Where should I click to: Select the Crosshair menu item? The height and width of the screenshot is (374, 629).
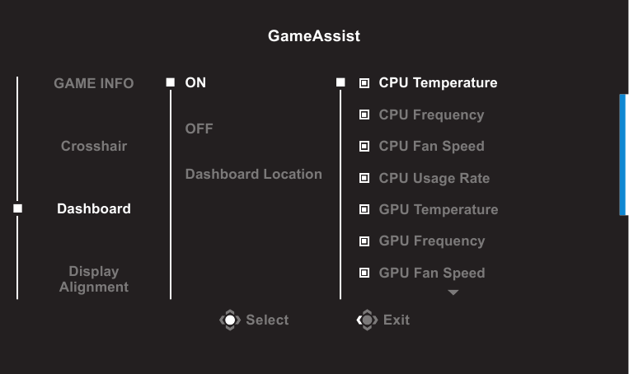[x=94, y=146]
